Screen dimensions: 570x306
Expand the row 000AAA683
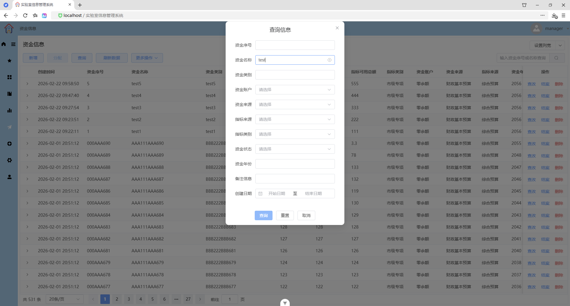27,227
